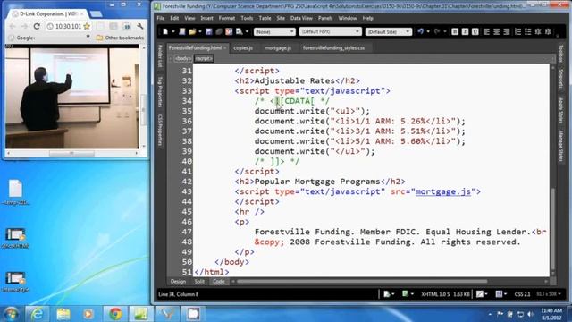Open the Edit menu
The height and width of the screenshot is (322, 572).
pos(174,18)
